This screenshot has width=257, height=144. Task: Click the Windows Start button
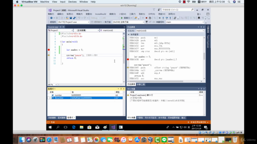pos(50,127)
